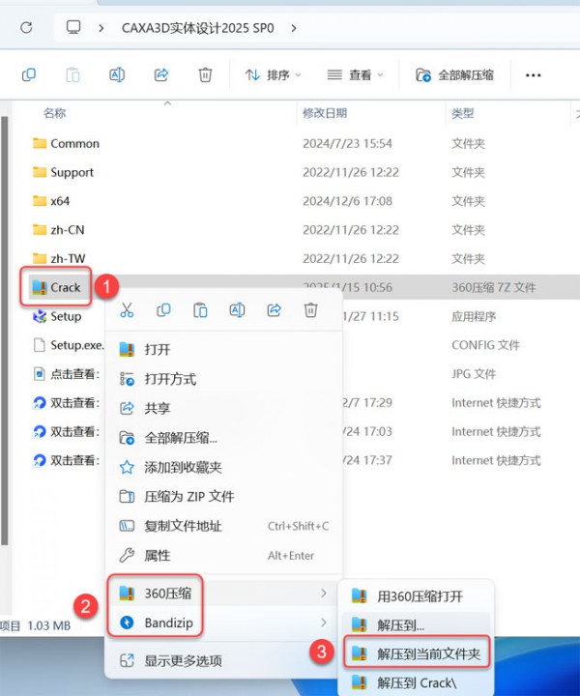Click the left pane vertical scrollbar

coord(5,331)
